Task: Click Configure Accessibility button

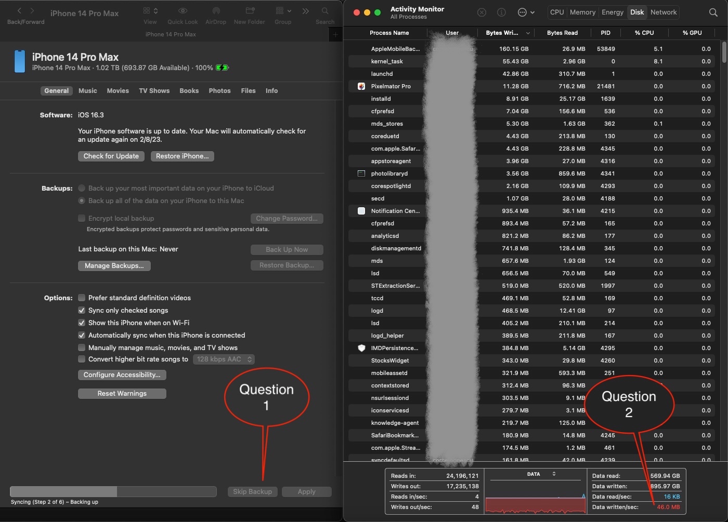Action: [122, 375]
